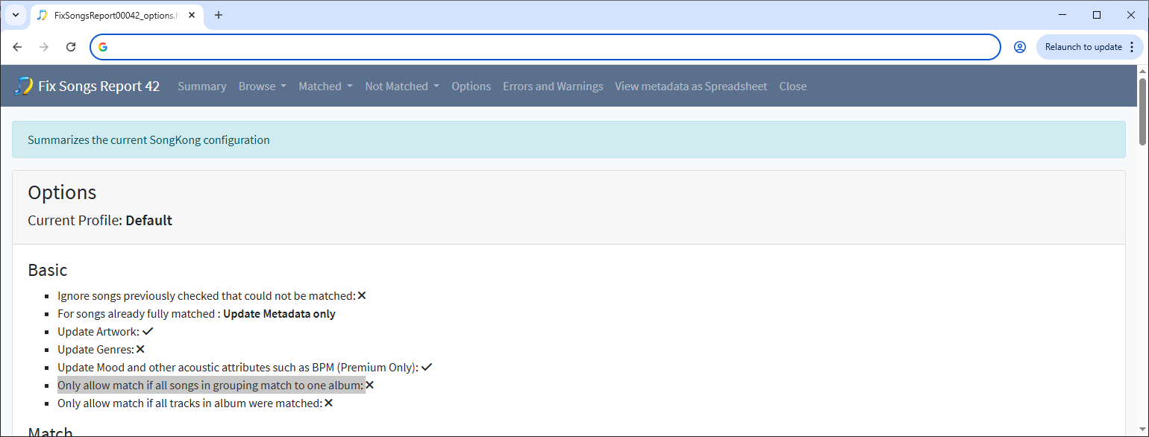Click the 'Match' section heading
Screen dimensions: 1149x437
point(50,432)
